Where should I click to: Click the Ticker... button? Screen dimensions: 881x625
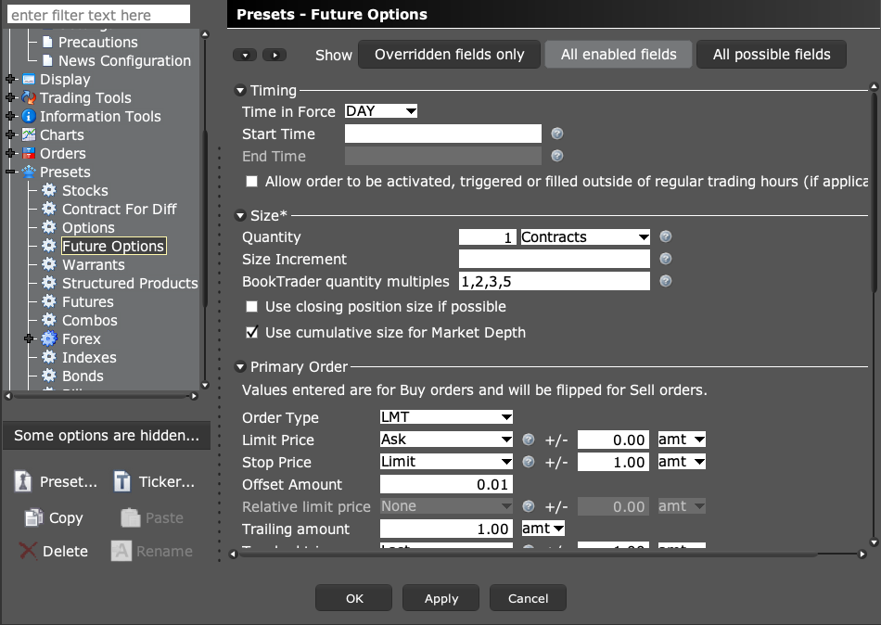[x=155, y=481]
